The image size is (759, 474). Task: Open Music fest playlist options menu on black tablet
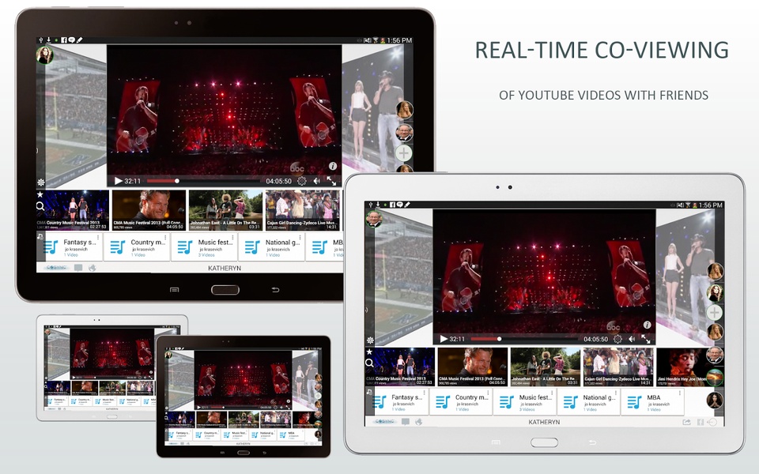pos(232,239)
